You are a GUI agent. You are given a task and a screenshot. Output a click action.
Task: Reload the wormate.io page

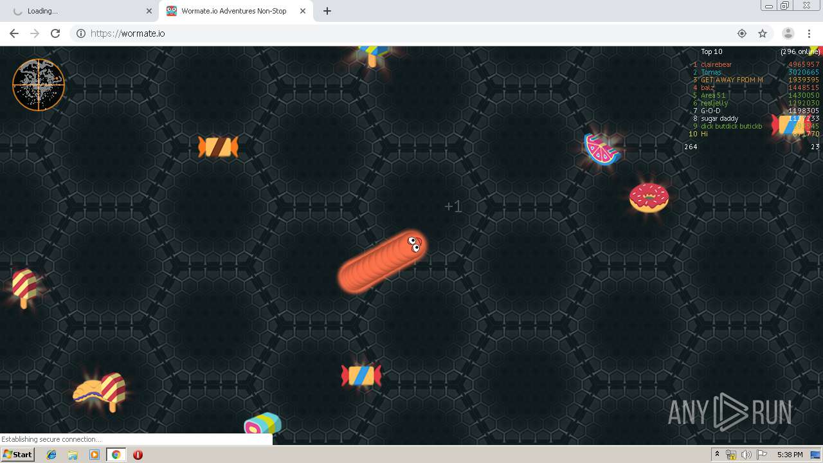pos(55,33)
